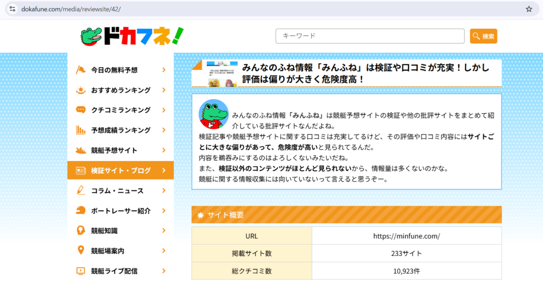
Task: Open the おすすめランキング menu item
Action: [x=120, y=90]
